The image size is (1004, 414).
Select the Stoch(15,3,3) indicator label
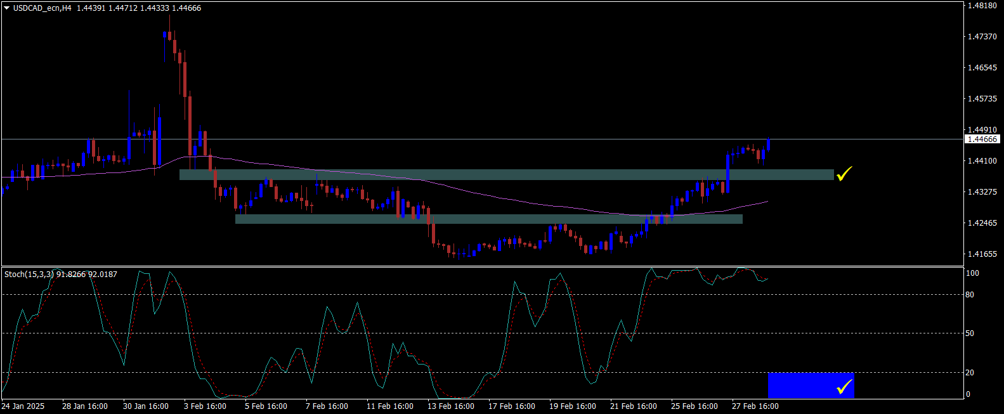click(29, 275)
